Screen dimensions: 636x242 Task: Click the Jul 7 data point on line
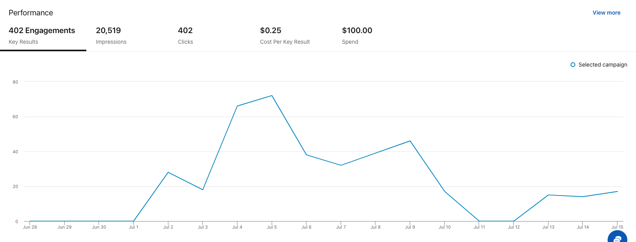[341, 165]
